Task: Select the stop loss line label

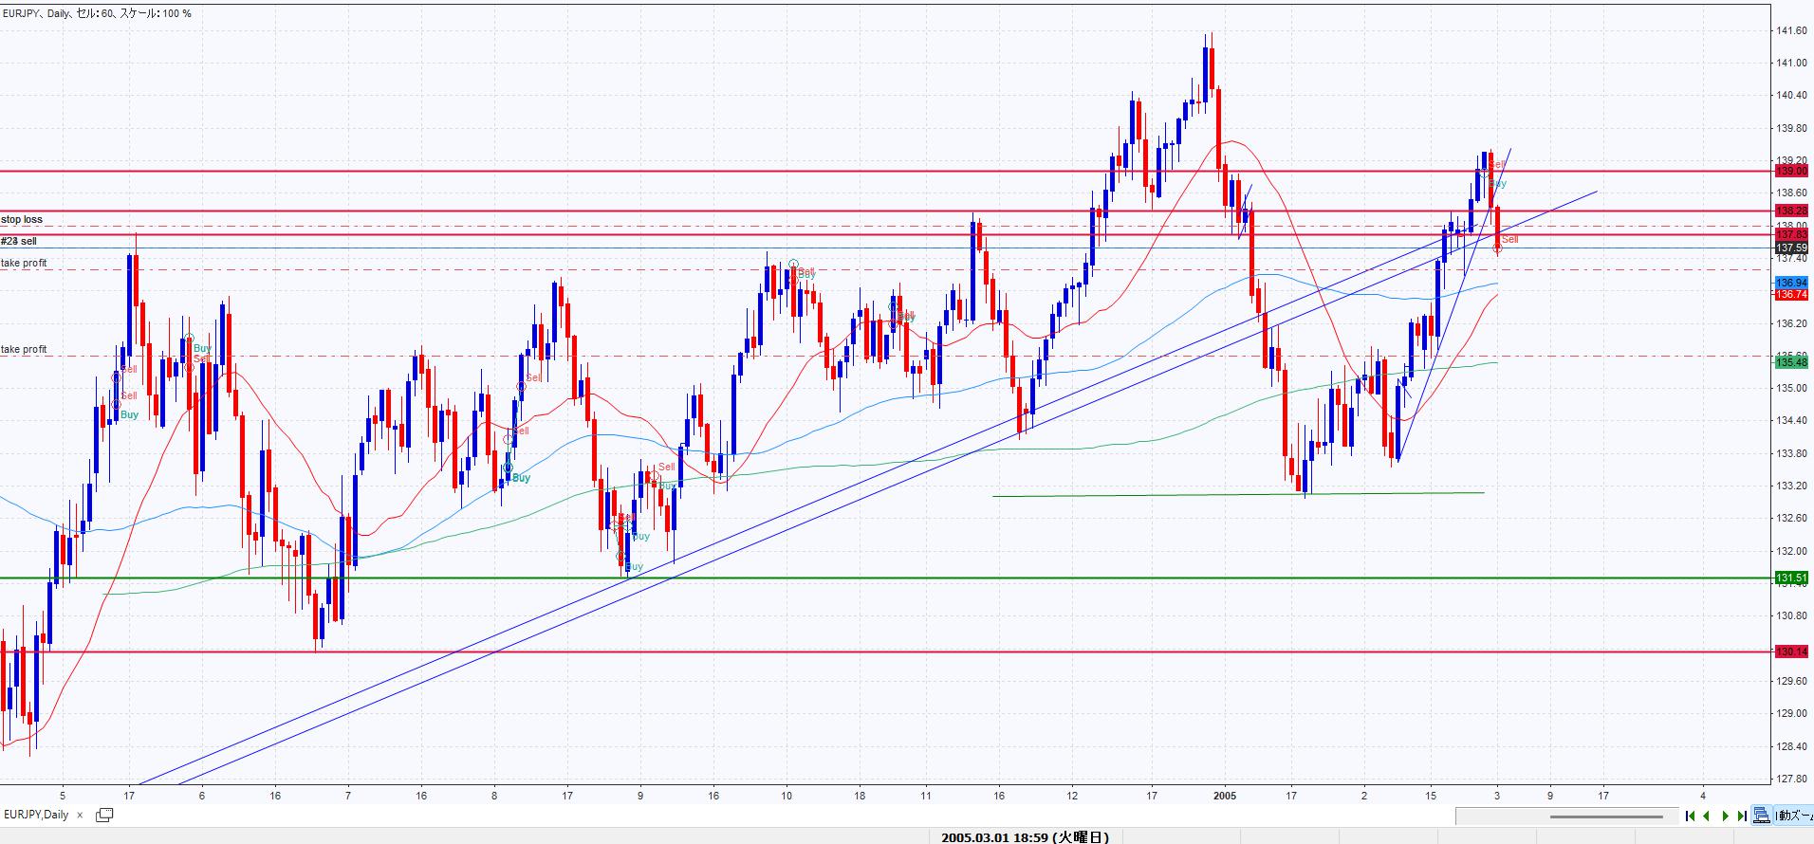Action: click(x=22, y=219)
